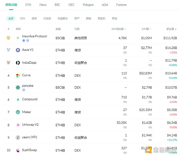Image resolution: width=180 pixels, height=156 pixels.
Task: Click the Maker logo icon
Action: coord(18,112)
